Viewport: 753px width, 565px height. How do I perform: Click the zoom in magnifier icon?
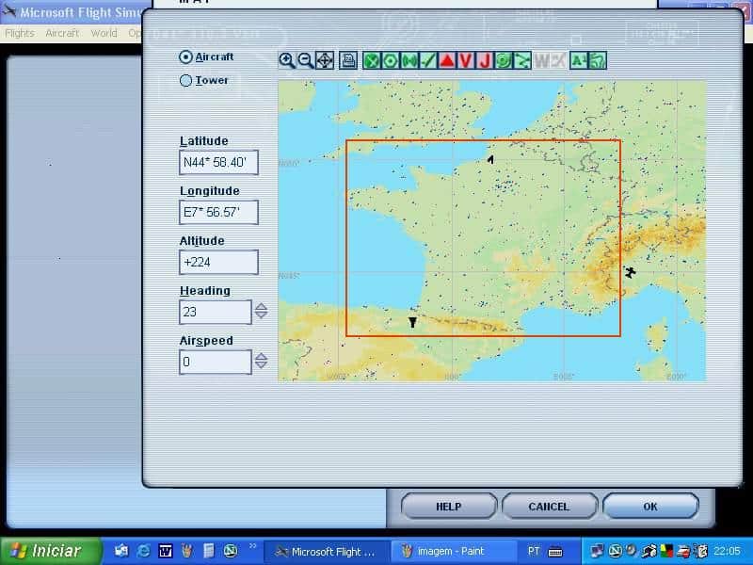pos(287,60)
